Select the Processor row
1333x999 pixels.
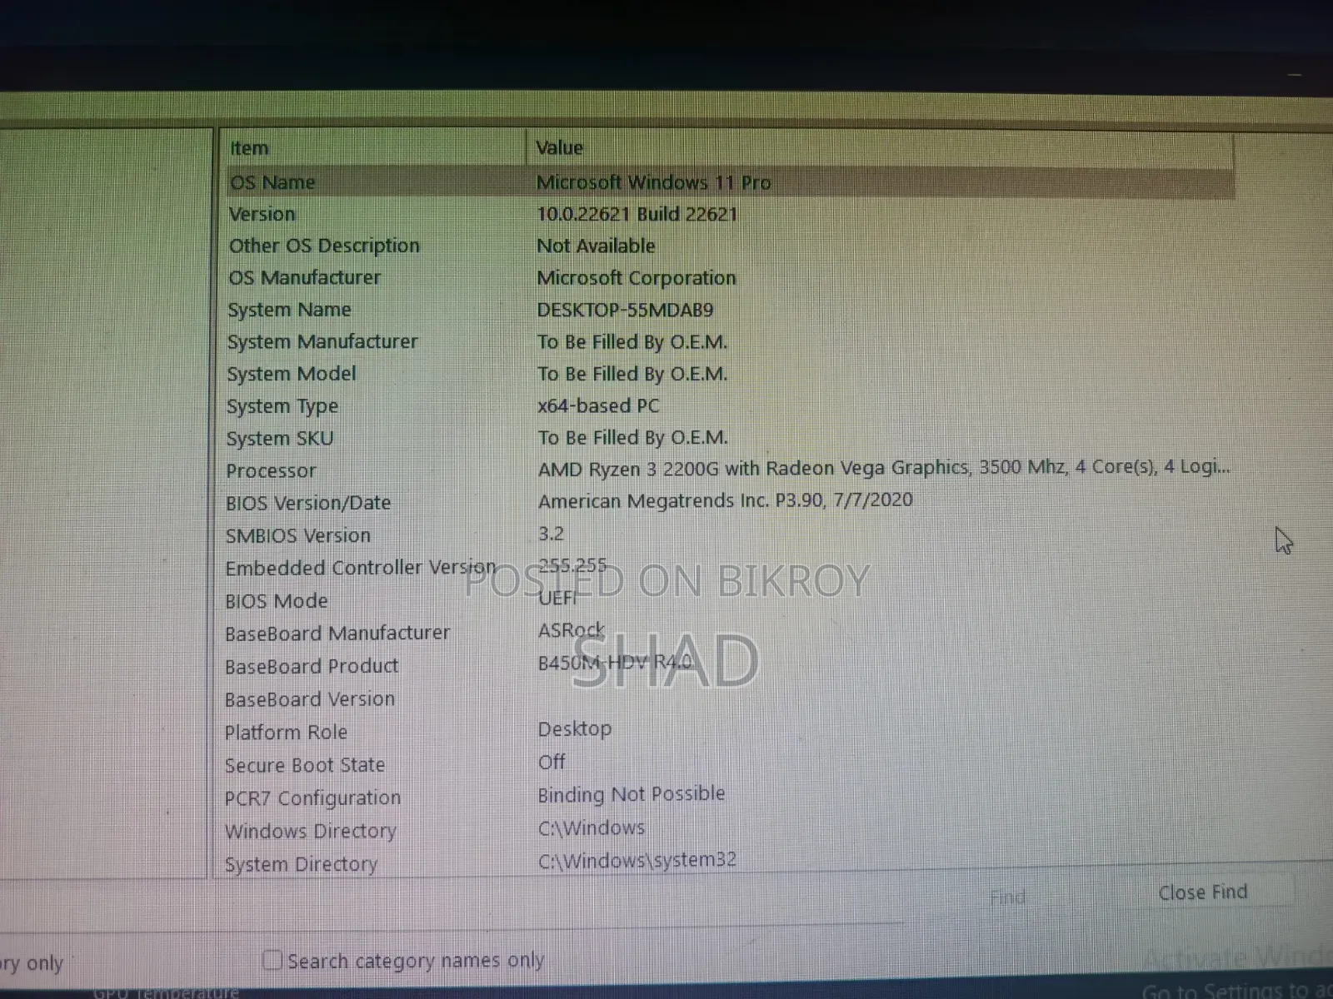coord(729,470)
